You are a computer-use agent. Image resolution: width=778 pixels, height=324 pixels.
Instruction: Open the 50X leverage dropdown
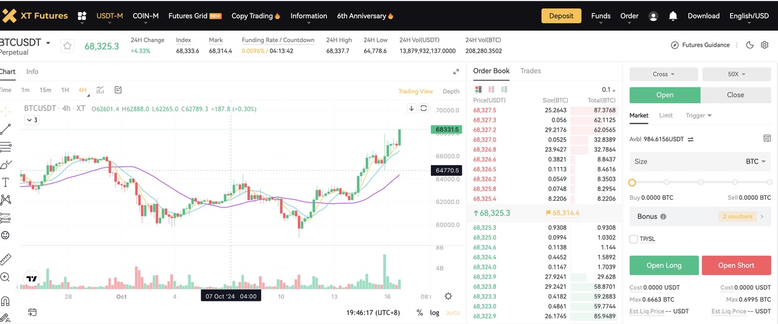pyautogui.click(x=736, y=74)
